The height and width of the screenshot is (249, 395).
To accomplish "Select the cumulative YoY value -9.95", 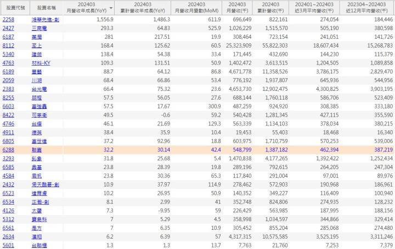I will [163, 211].
